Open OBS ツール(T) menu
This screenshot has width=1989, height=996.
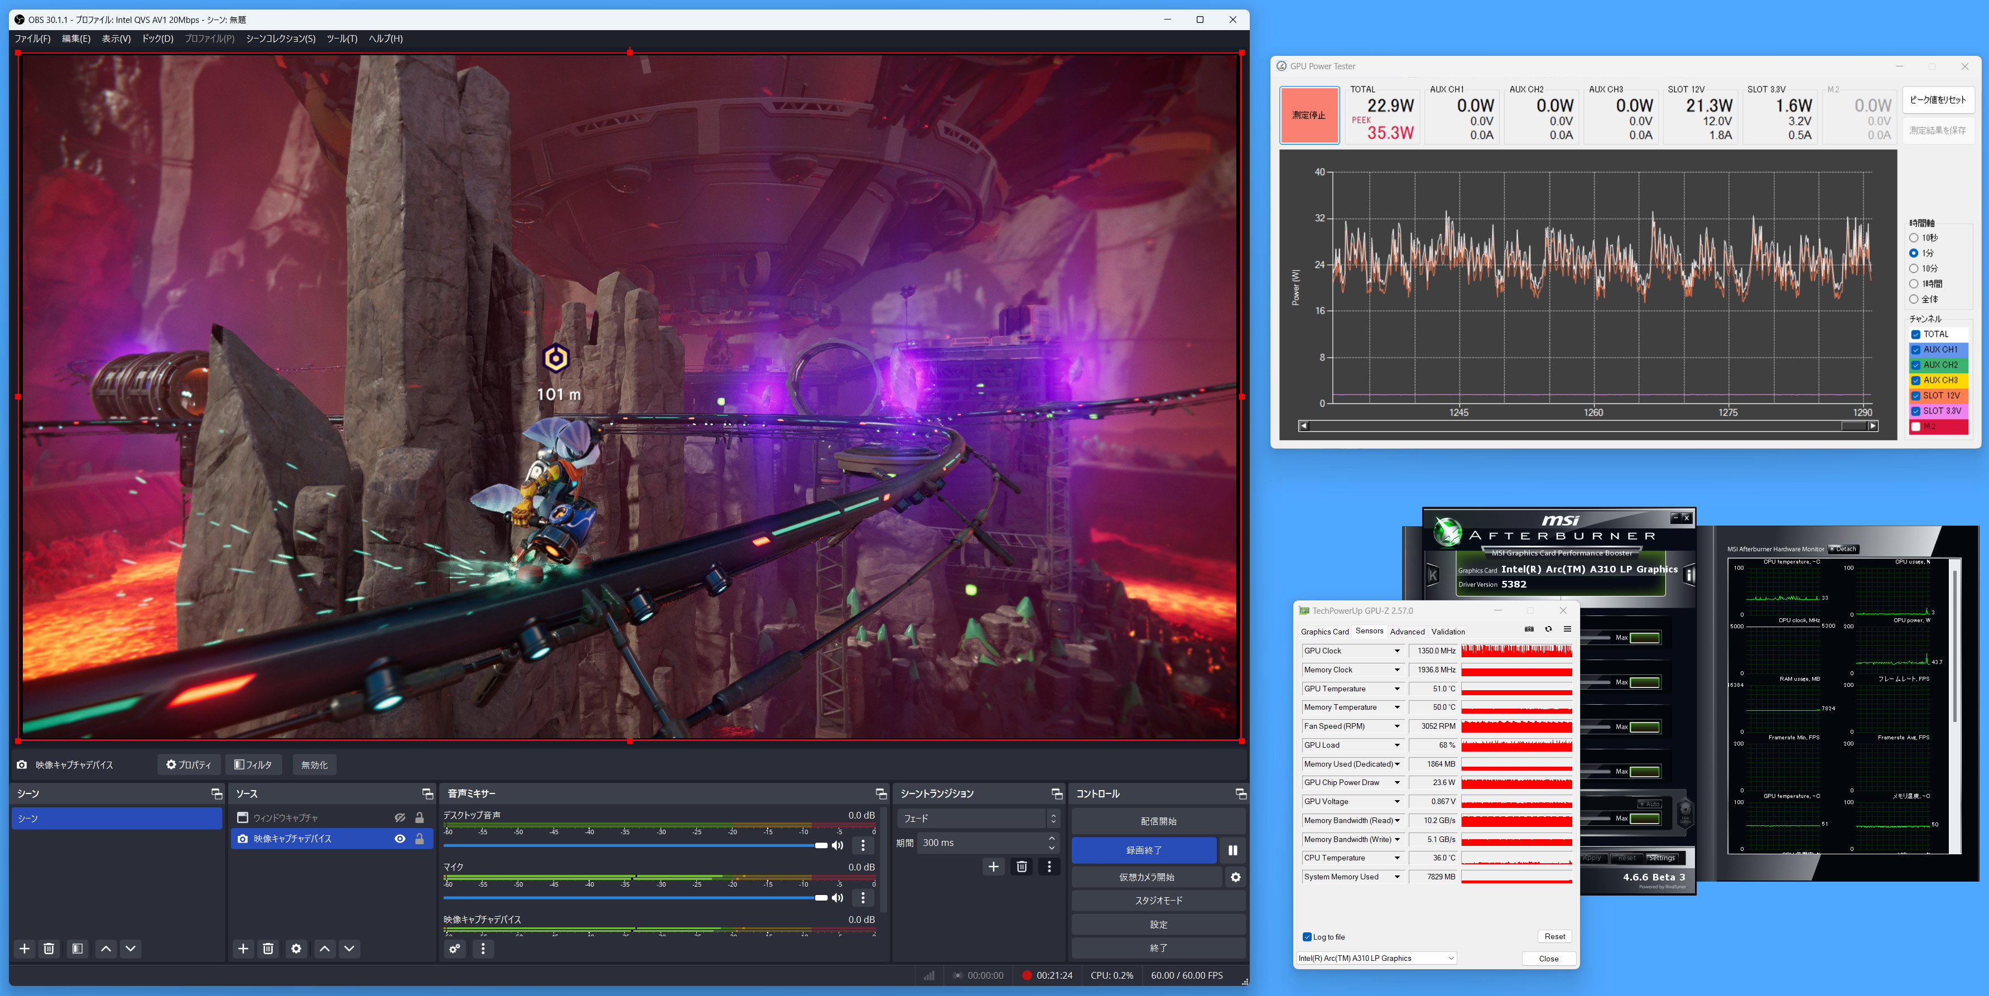(x=342, y=39)
